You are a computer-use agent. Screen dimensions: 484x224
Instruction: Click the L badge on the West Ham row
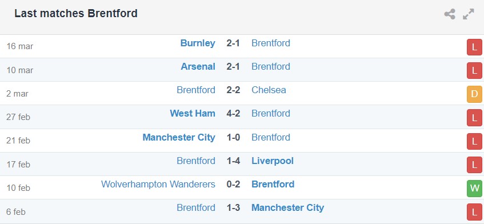474,118
